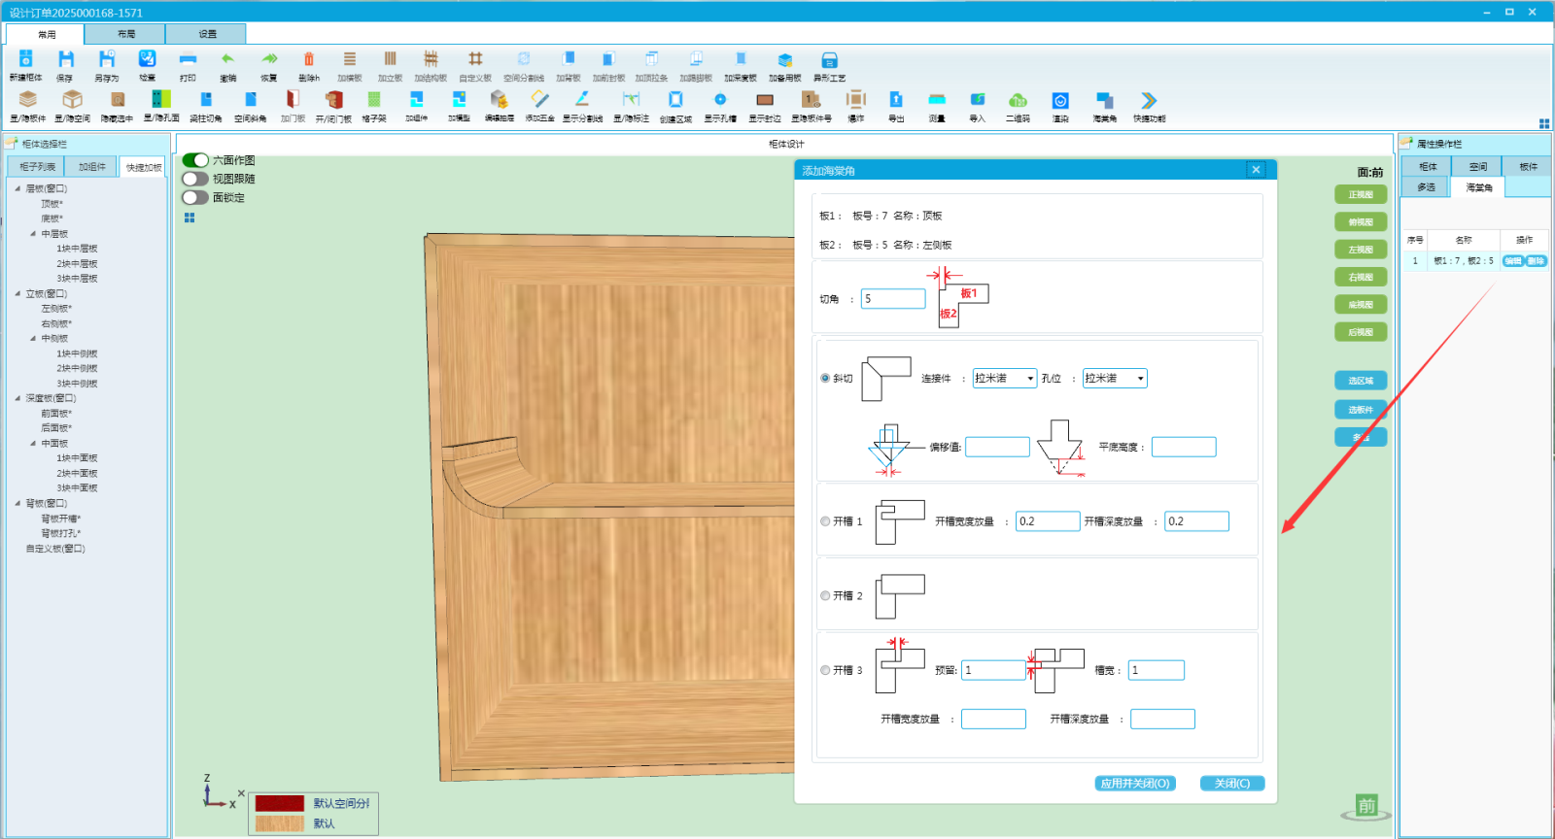Open the 孔位 dropdown

click(x=1115, y=379)
